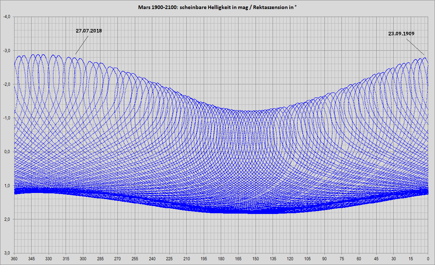435x265 pixels.
Task: Click the 1,0 magnitude axis label
Action: 8,186
